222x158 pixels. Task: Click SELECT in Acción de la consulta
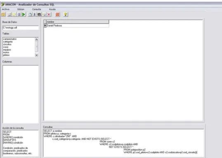coord(7,132)
